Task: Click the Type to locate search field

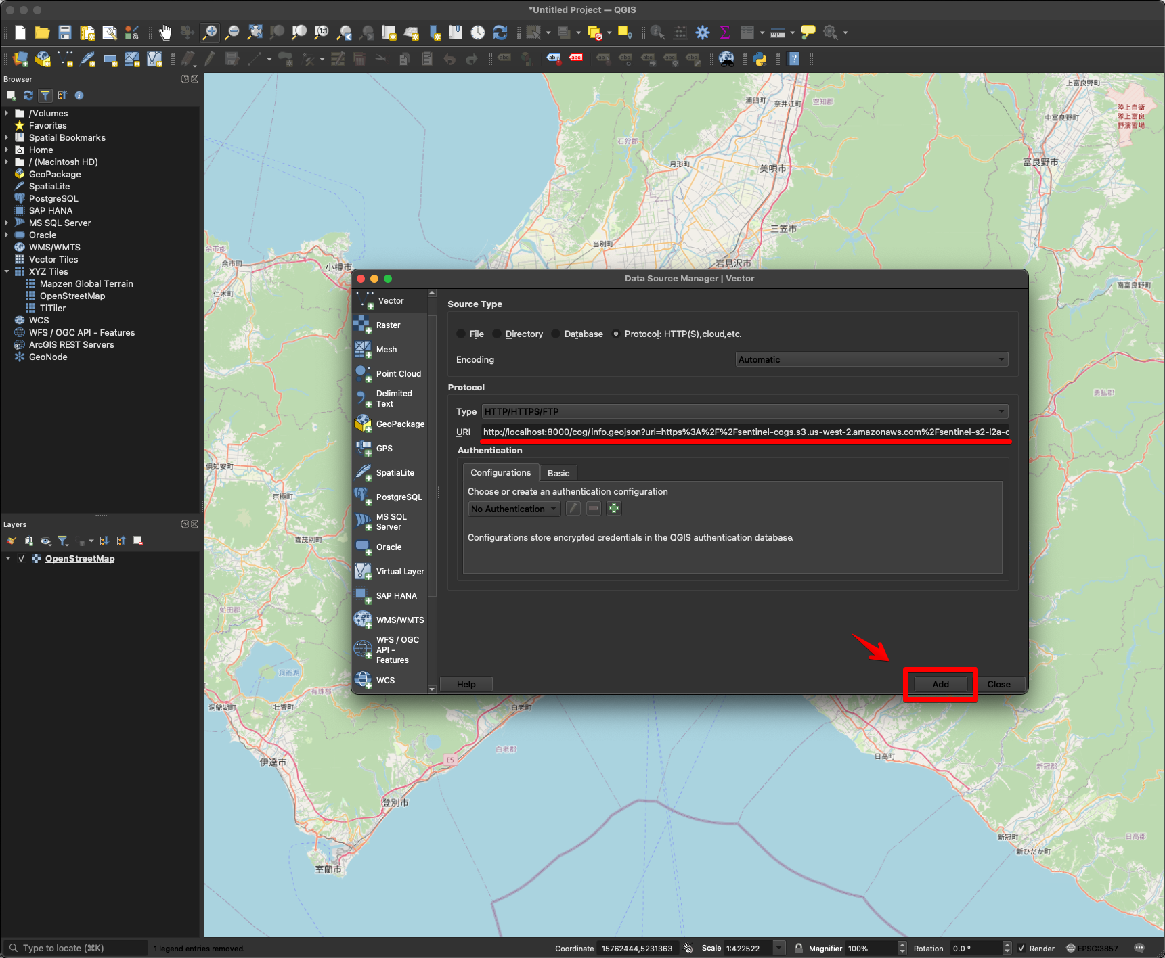Action: (75, 948)
